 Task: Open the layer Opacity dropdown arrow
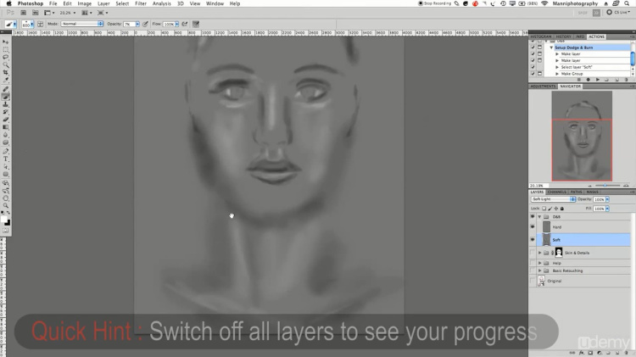pyautogui.click(x=607, y=199)
